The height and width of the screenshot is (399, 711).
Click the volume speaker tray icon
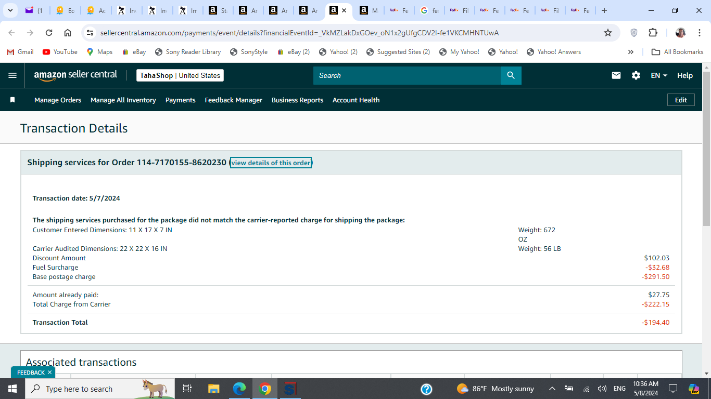(602, 389)
